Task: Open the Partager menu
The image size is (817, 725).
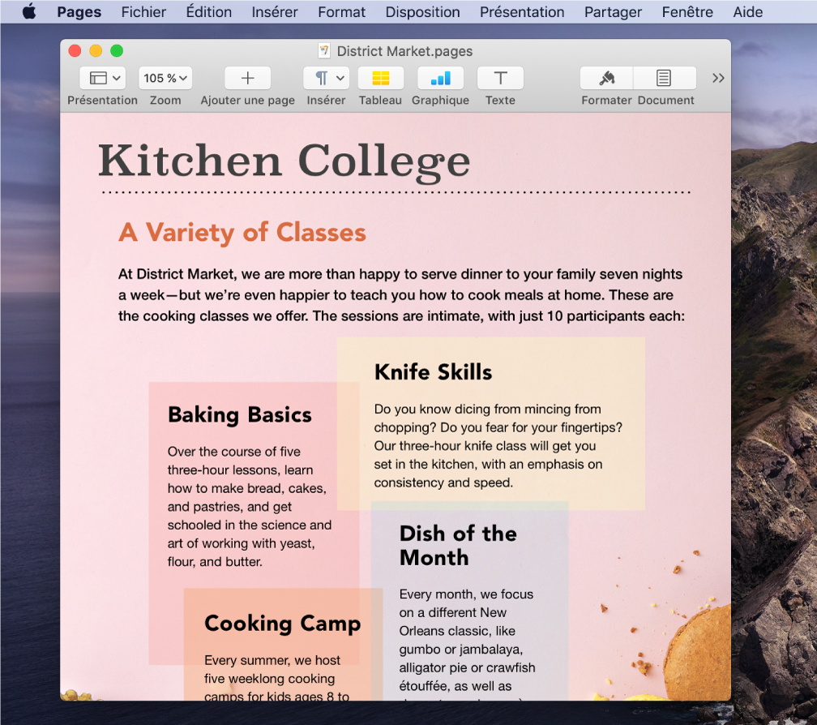Action: click(x=613, y=11)
